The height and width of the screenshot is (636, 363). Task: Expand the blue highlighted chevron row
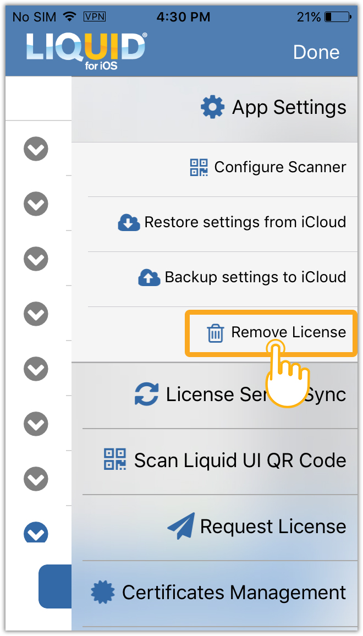click(x=36, y=533)
